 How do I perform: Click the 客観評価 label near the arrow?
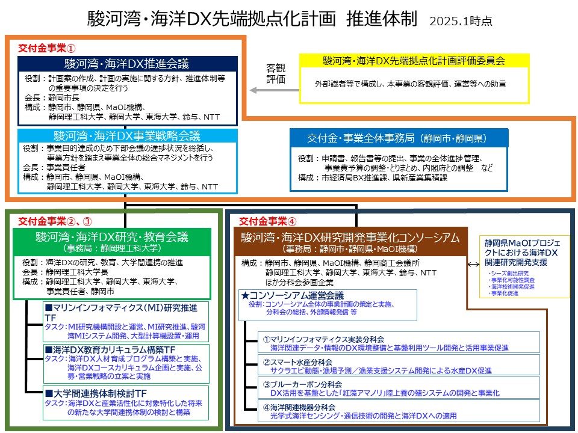pos(276,73)
